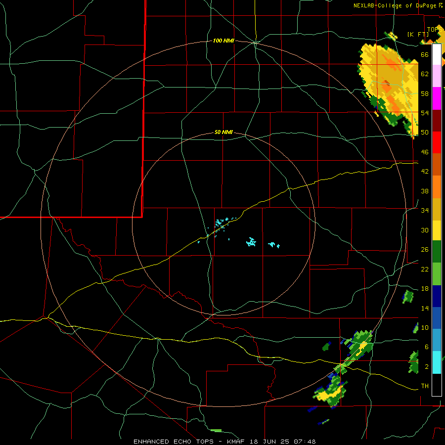Click the dark red 50-54 kft swatch
Screen dimensions: 445x445
437,121
